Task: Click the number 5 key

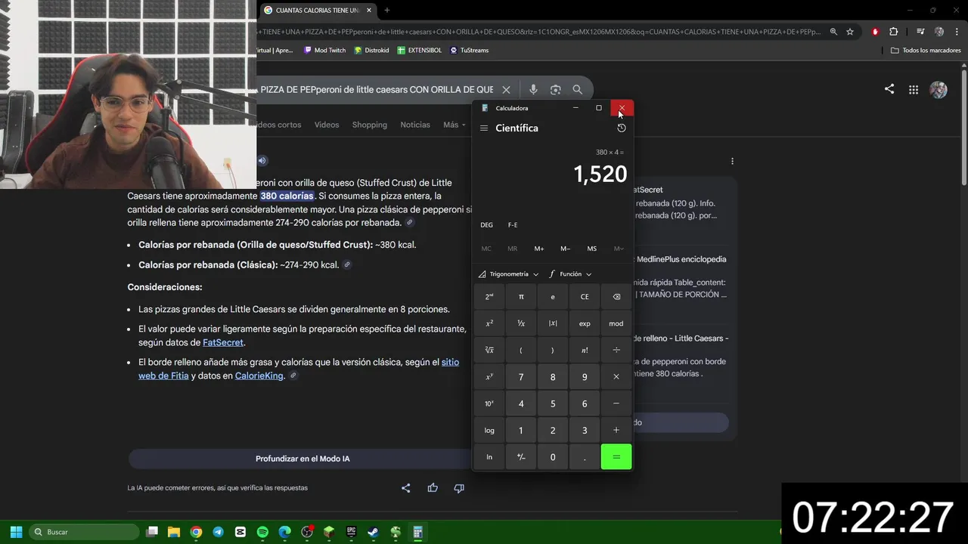Action: pyautogui.click(x=553, y=403)
